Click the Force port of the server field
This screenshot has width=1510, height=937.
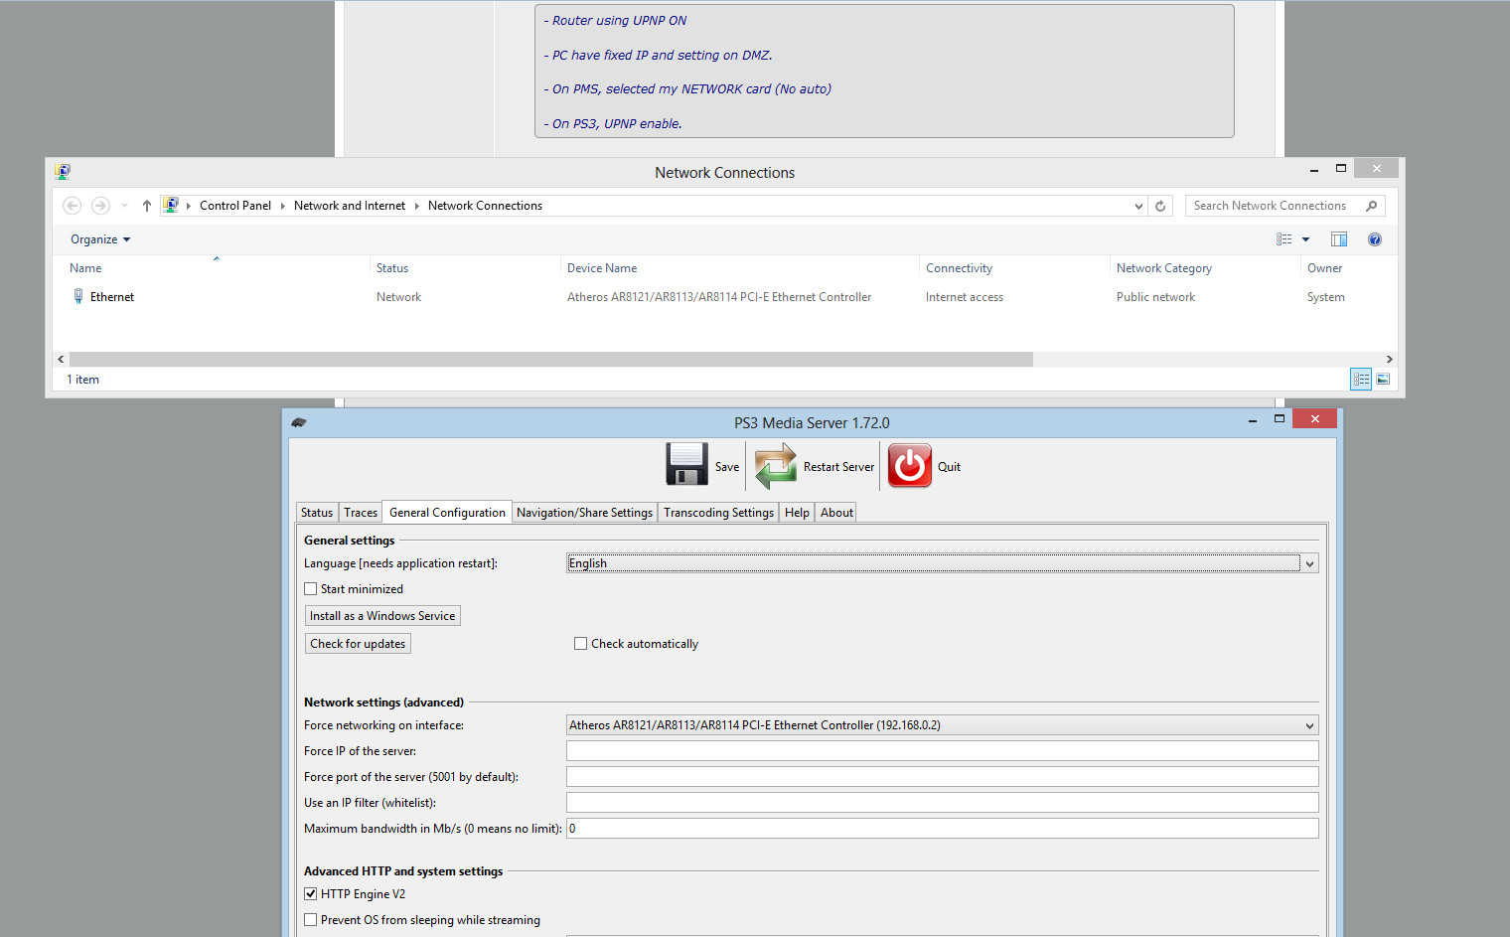(x=943, y=777)
